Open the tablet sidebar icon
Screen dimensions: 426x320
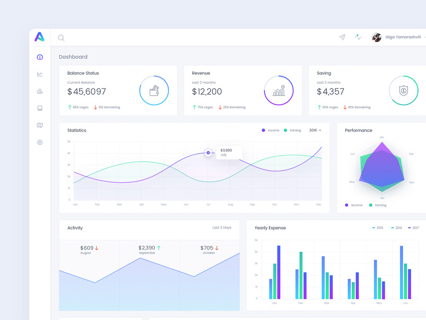pyautogui.click(x=39, y=108)
